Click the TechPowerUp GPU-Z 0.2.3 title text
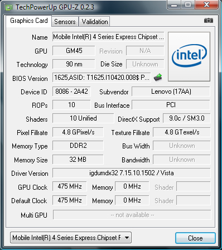 (55, 7)
